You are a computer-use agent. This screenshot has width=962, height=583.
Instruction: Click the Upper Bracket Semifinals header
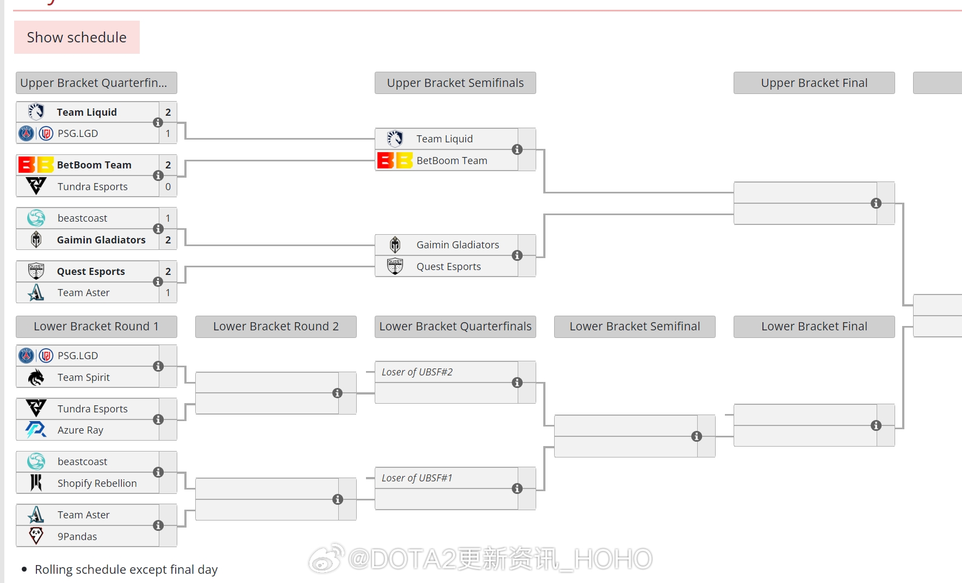[x=455, y=83]
